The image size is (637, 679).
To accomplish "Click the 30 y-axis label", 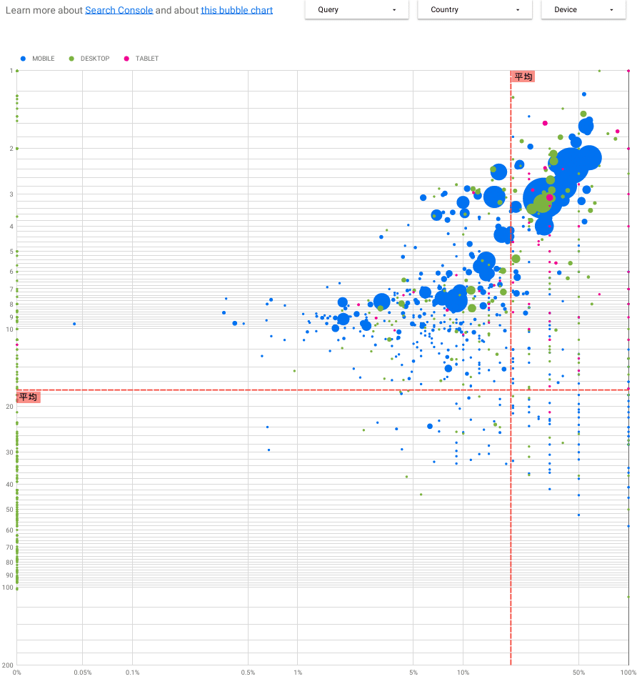I will 9,452.
